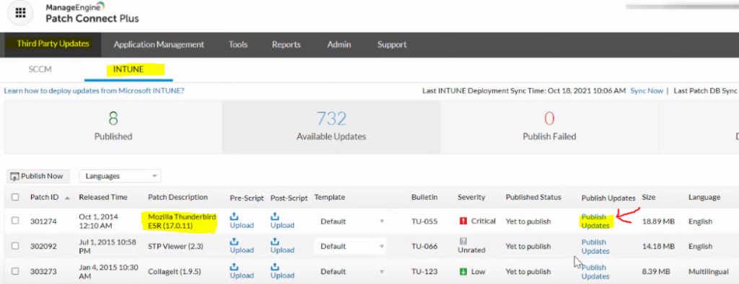The width and height of the screenshot is (739, 284).
Task: Click Pre-Script upload icon for Mozilla Thunderbird
Action: (235, 216)
